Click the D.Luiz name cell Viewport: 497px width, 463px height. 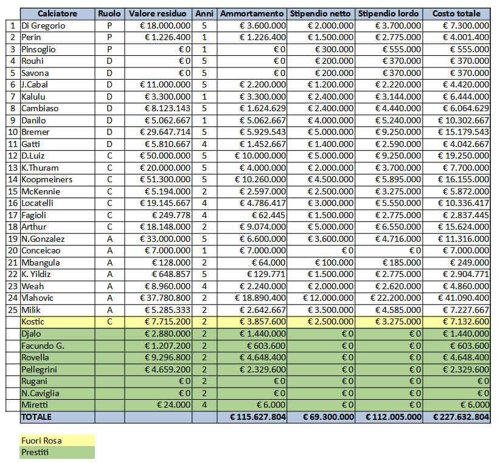click(57, 156)
